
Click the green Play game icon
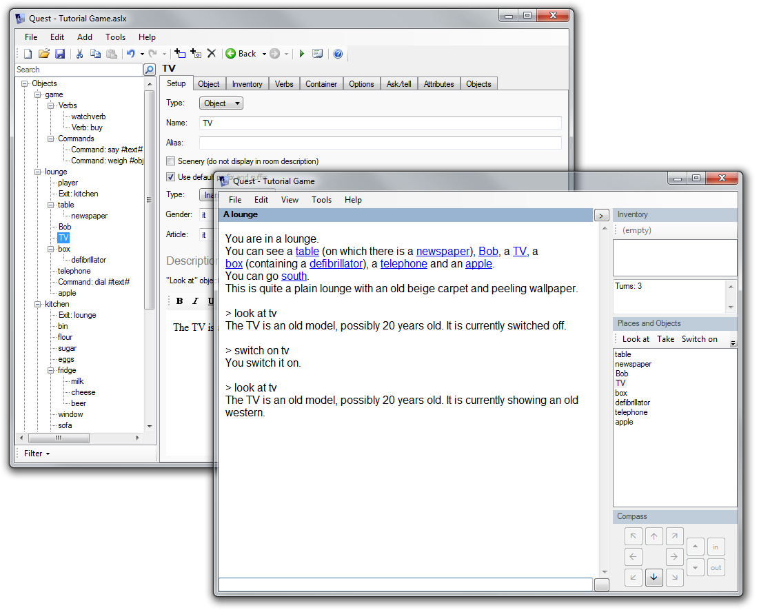(x=301, y=54)
